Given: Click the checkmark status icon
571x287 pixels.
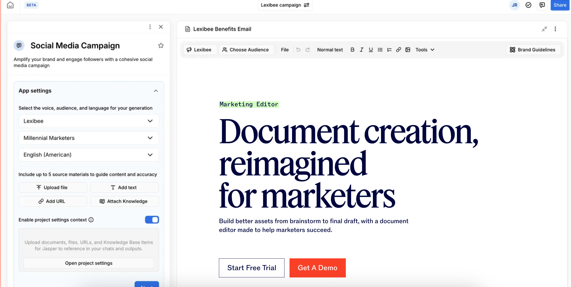Looking at the screenshot, I should point(528,5).
